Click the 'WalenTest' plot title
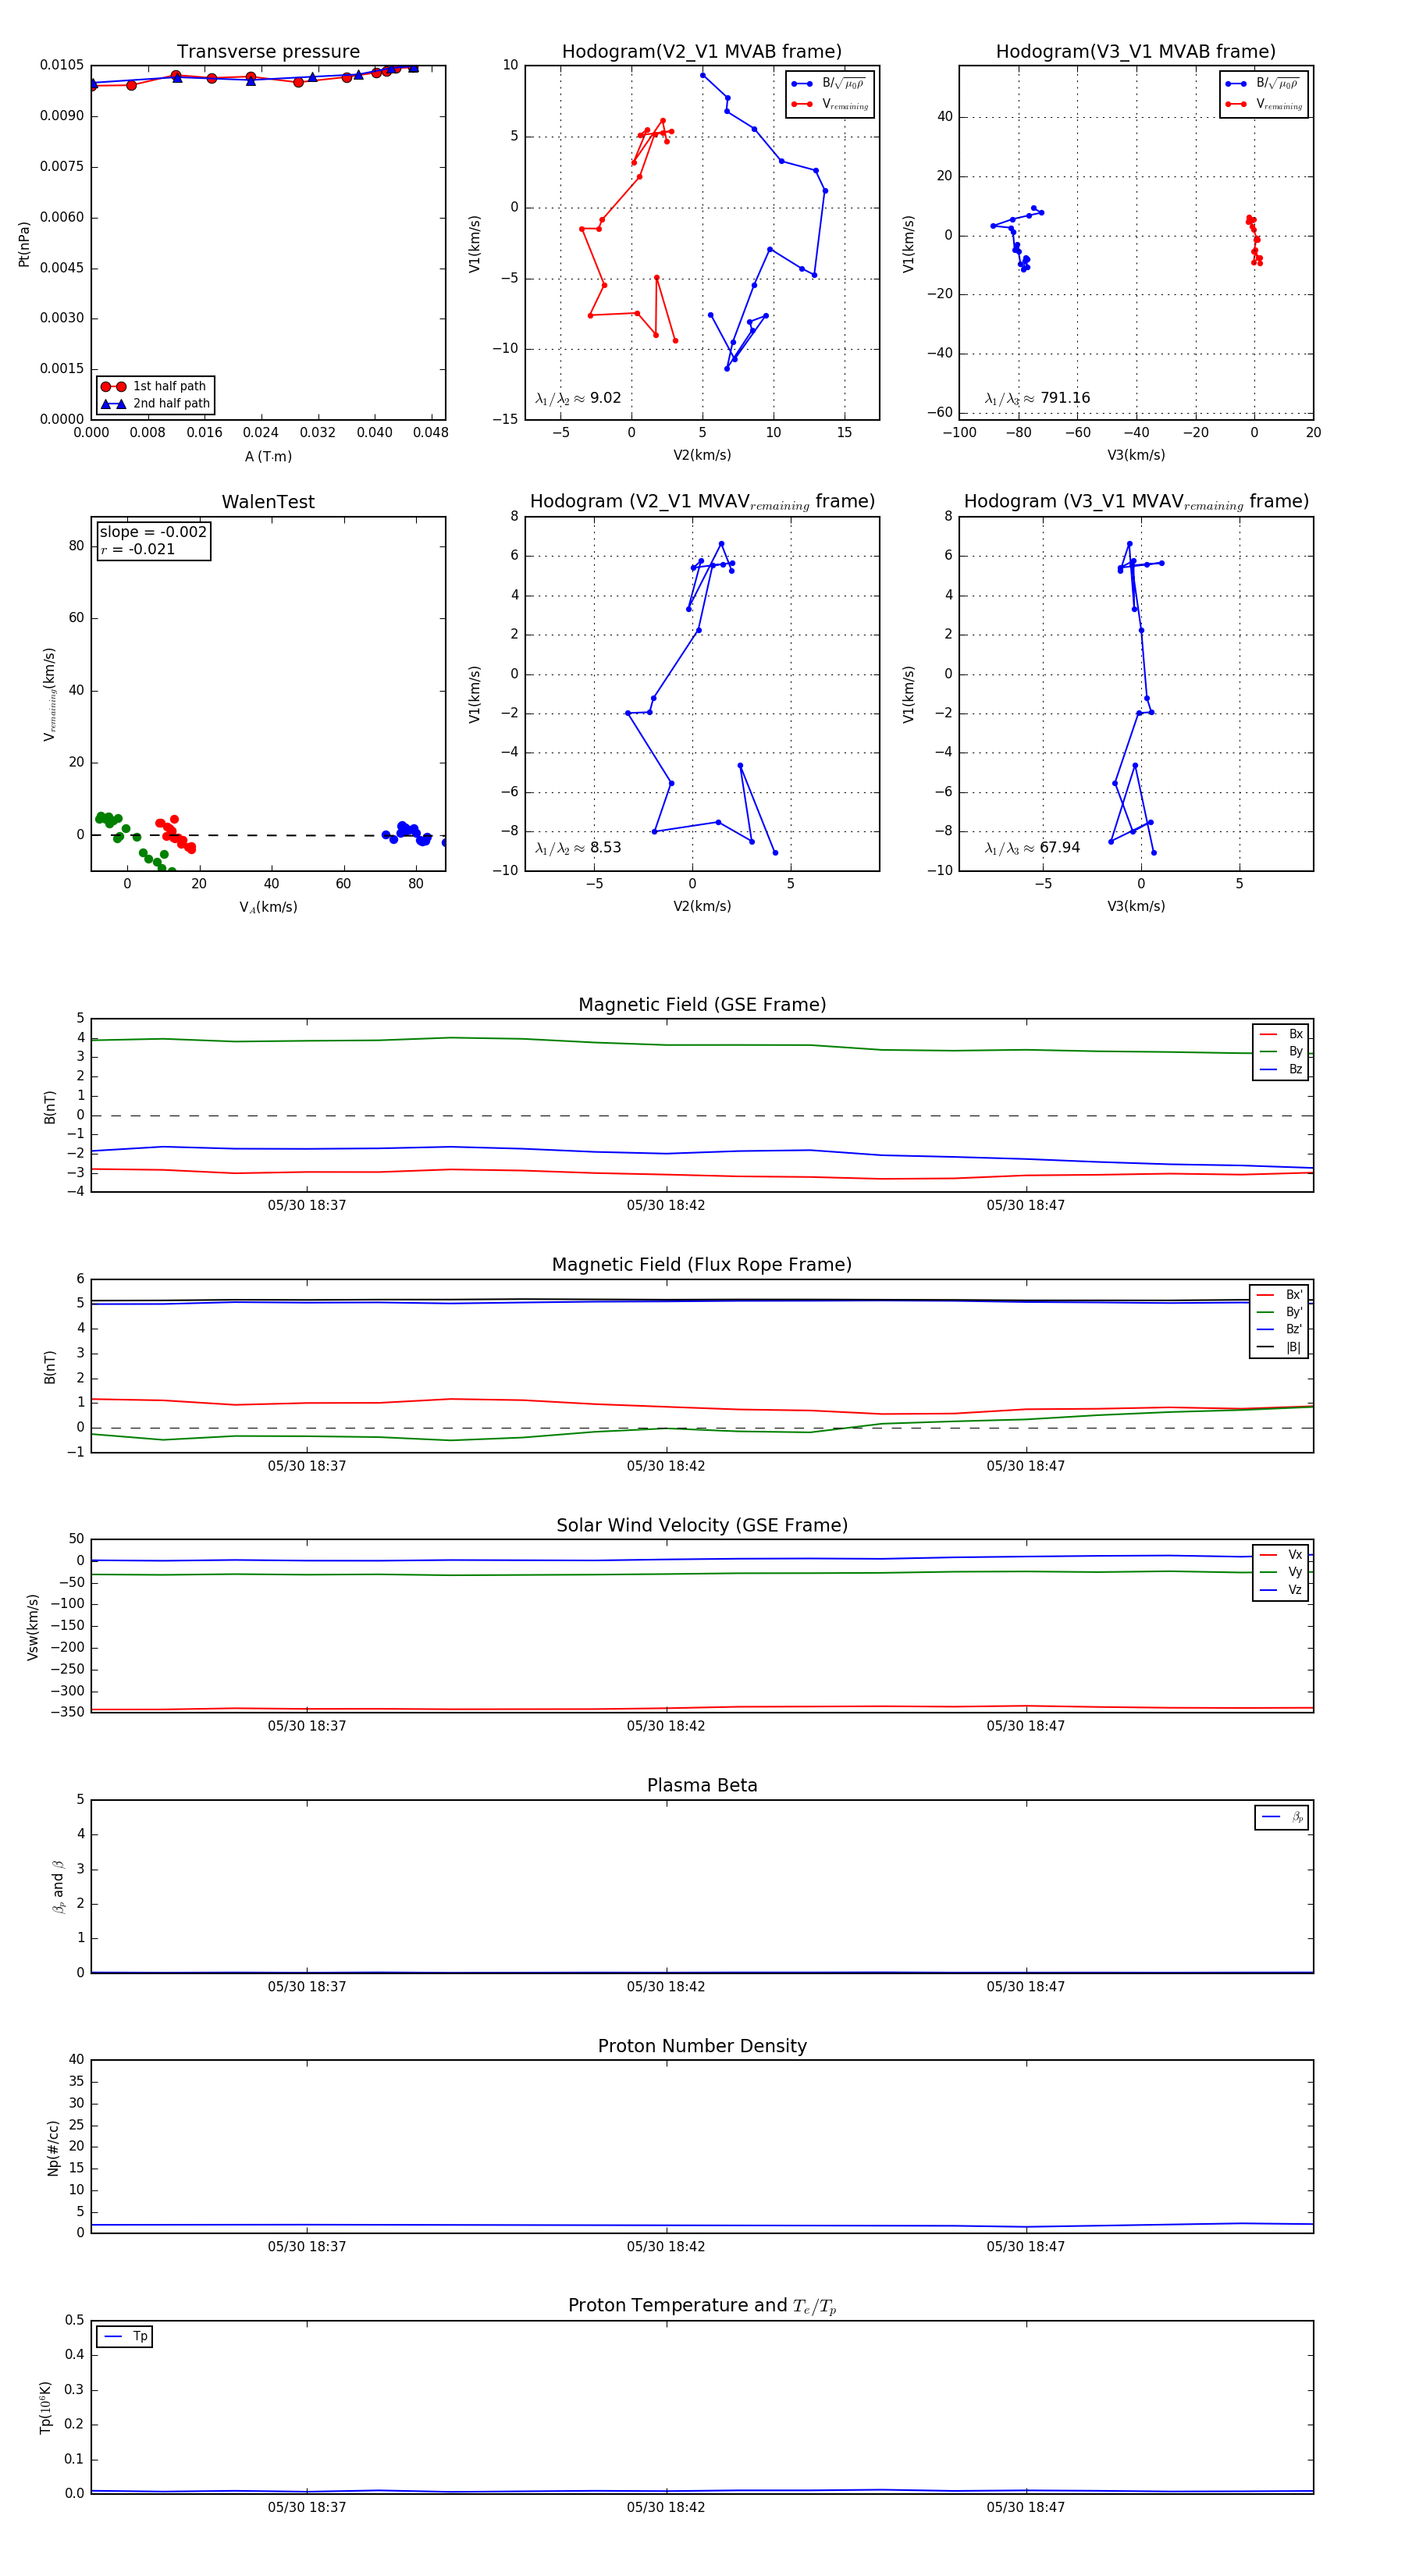The height and width of the screenshot is (2576, 1405). [268, 502]
